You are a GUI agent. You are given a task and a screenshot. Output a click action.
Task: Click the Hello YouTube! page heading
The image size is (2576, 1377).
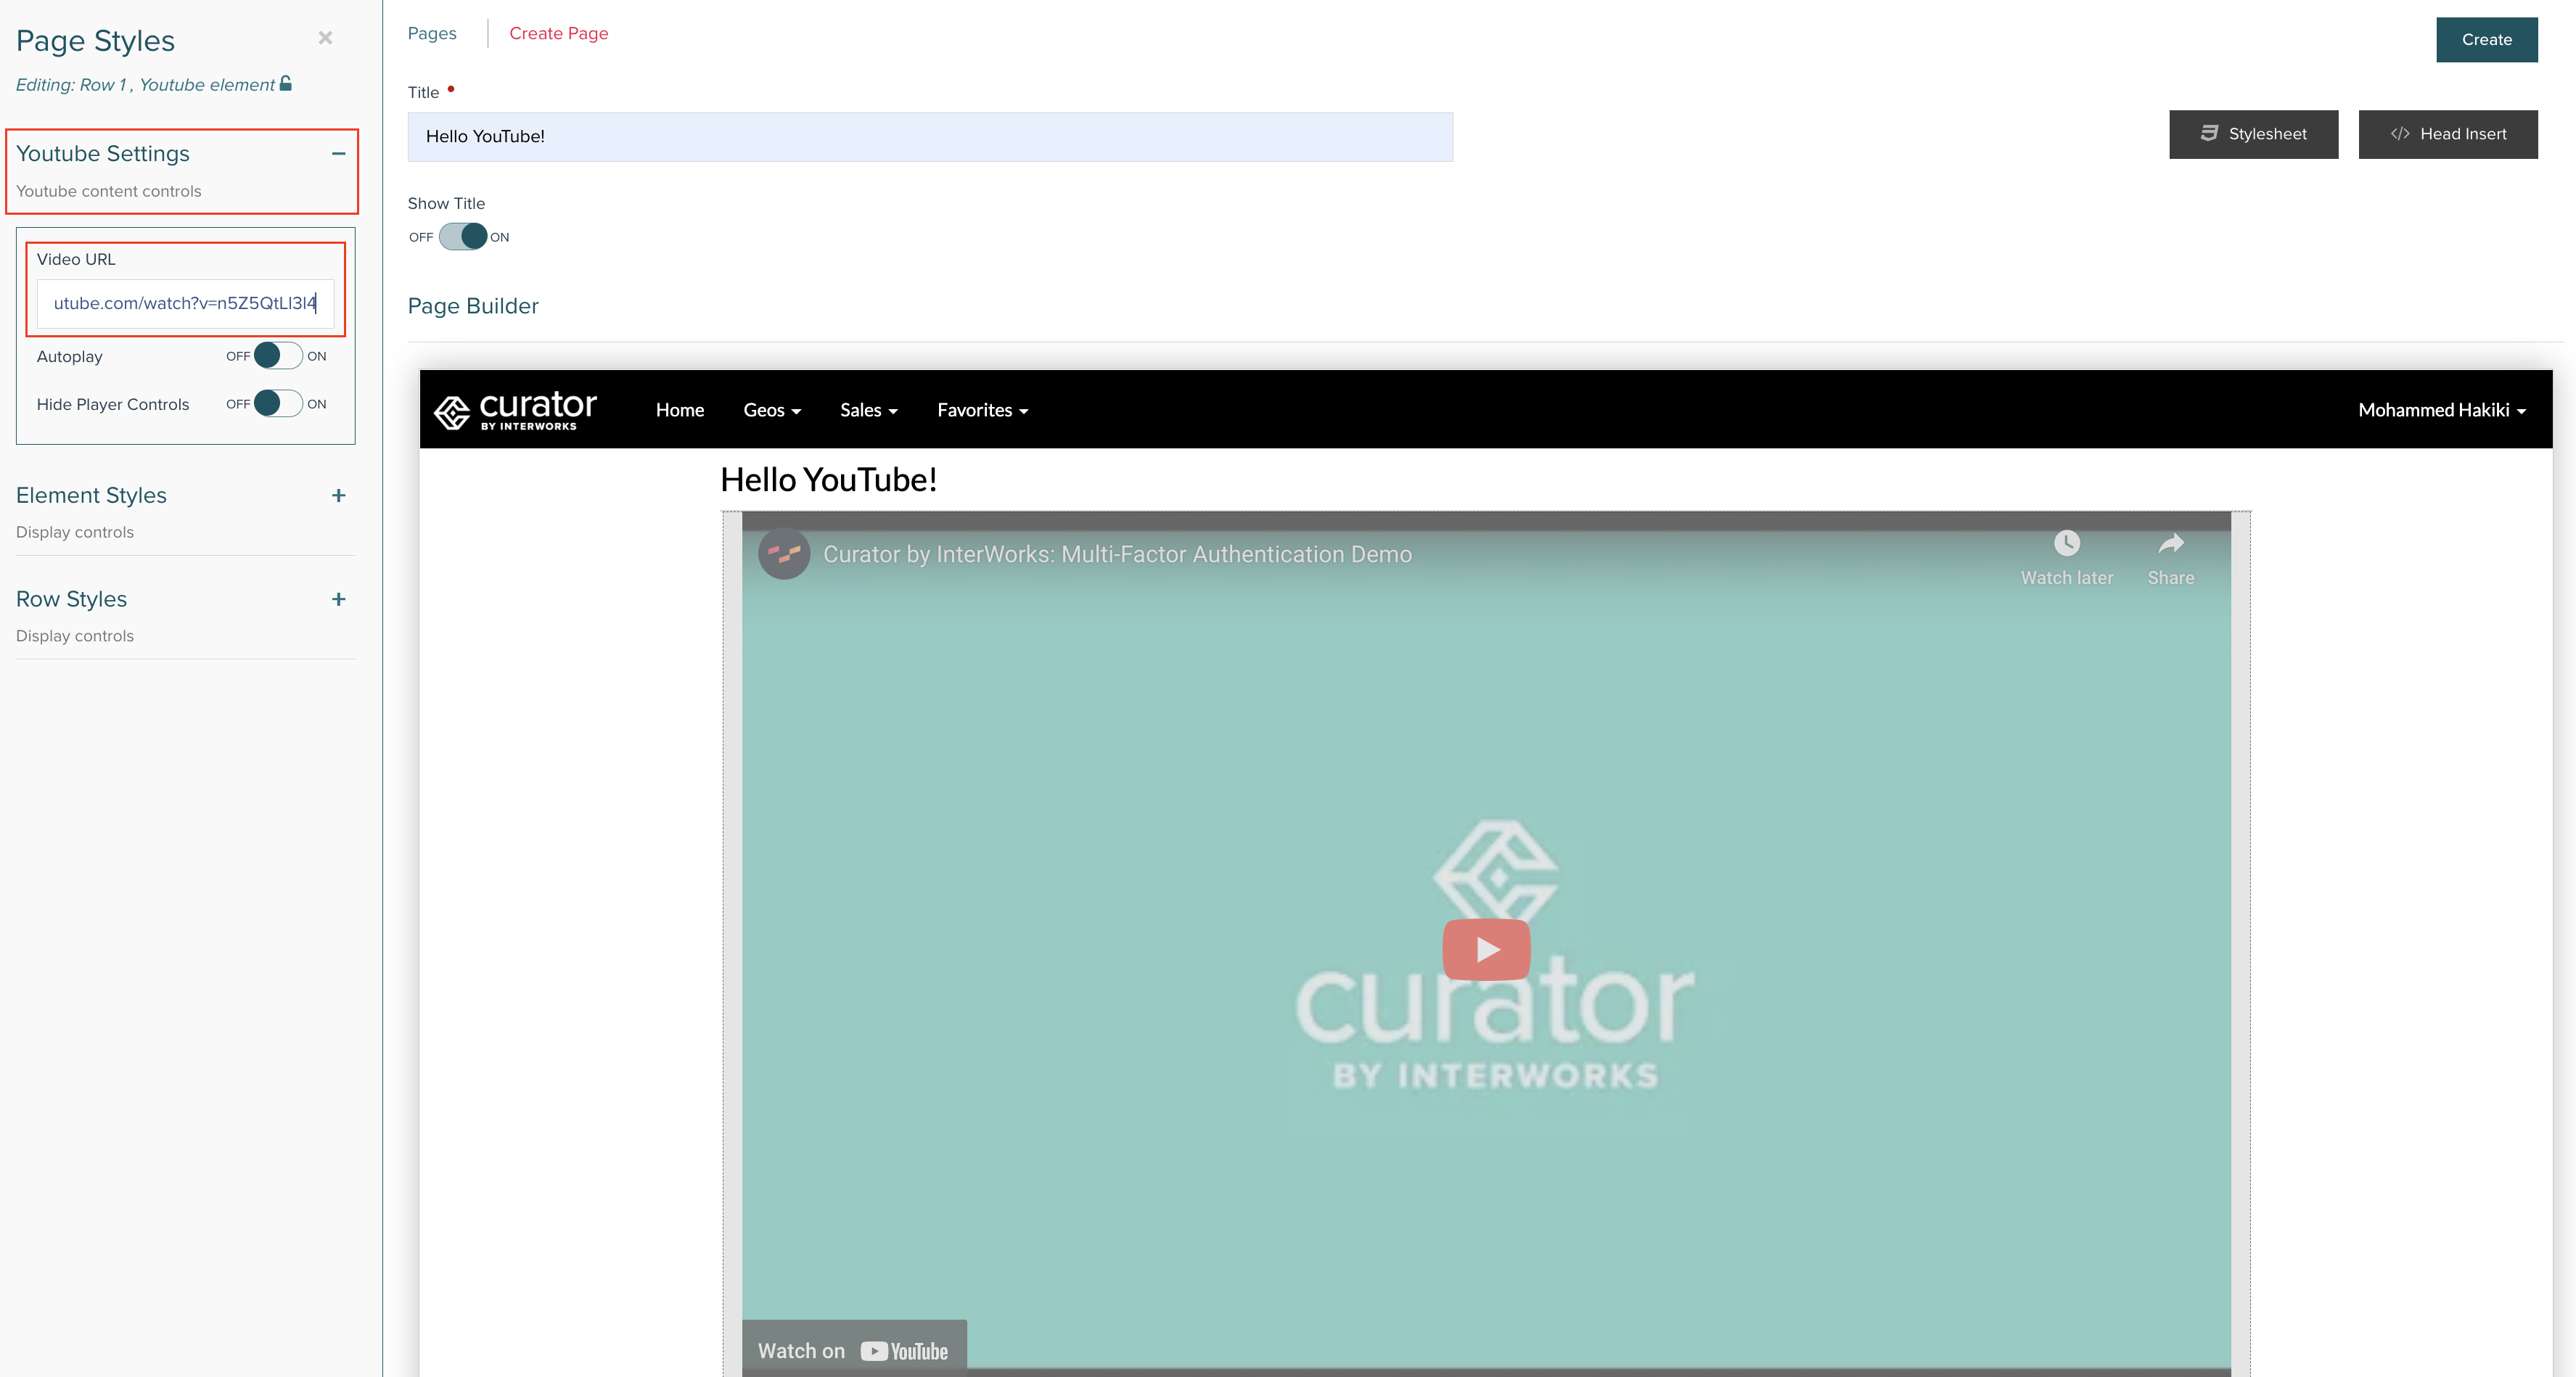coord(829,480)
